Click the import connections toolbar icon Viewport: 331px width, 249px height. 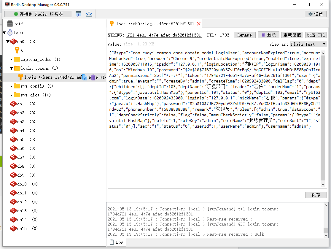[78, 14]
